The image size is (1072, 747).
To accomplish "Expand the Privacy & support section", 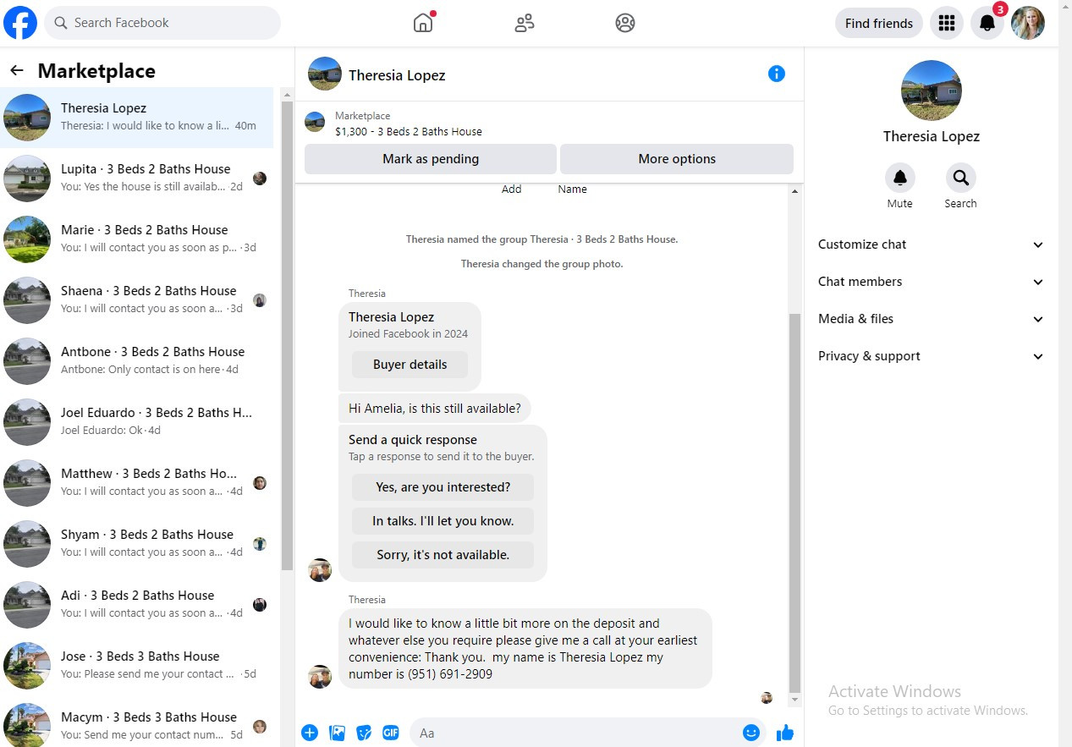I will click(x=931, y=356).
